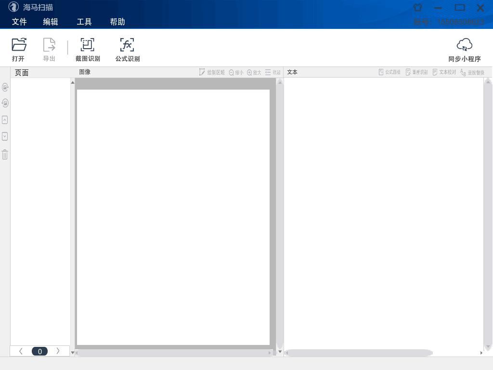Click text panel scroll-right arrow

click(481, 353)
